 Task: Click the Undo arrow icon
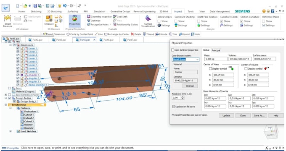(65, 6)
